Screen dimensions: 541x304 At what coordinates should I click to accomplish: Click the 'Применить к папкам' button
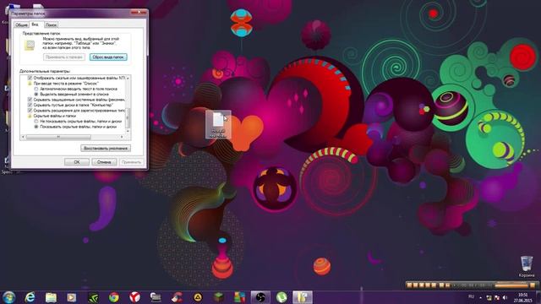[64, 57]
